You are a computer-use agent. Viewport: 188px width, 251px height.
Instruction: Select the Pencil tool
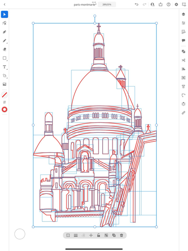5,41
